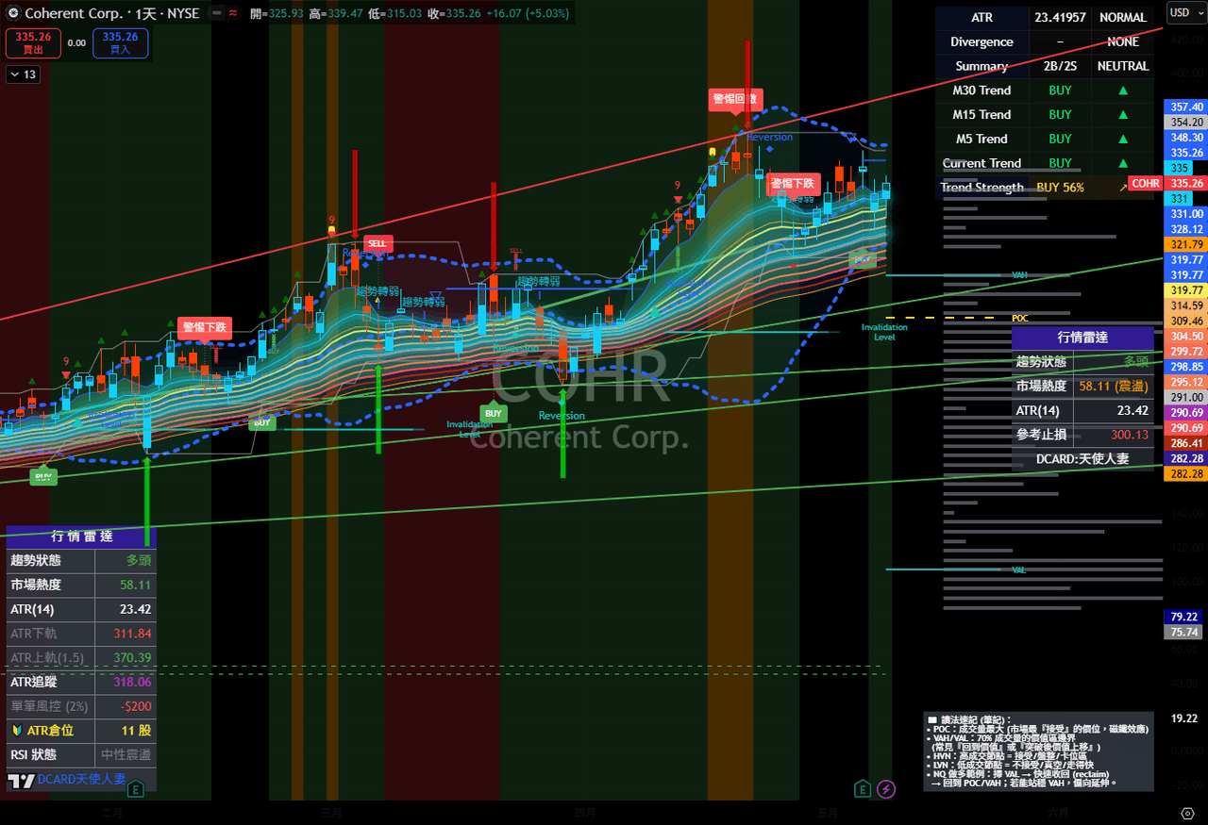
Task: Click the 75.74 price scale label
Action: coord(1184,633)
